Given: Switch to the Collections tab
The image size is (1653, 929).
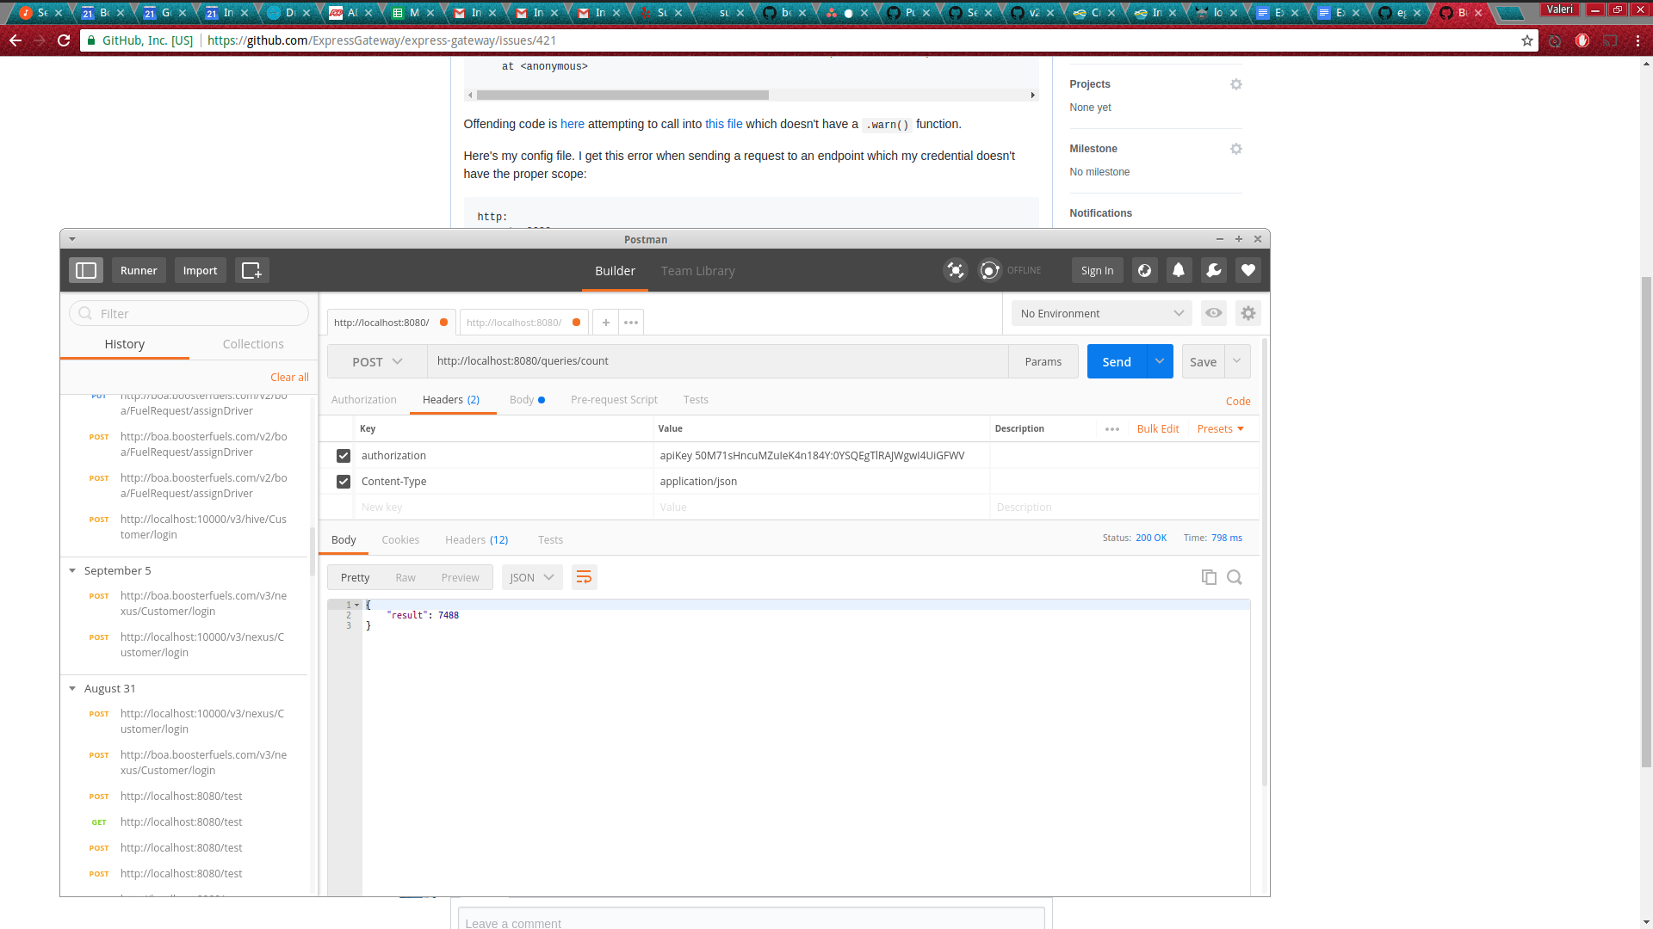Looking at the screenshot, I should [x=253, y=344].
